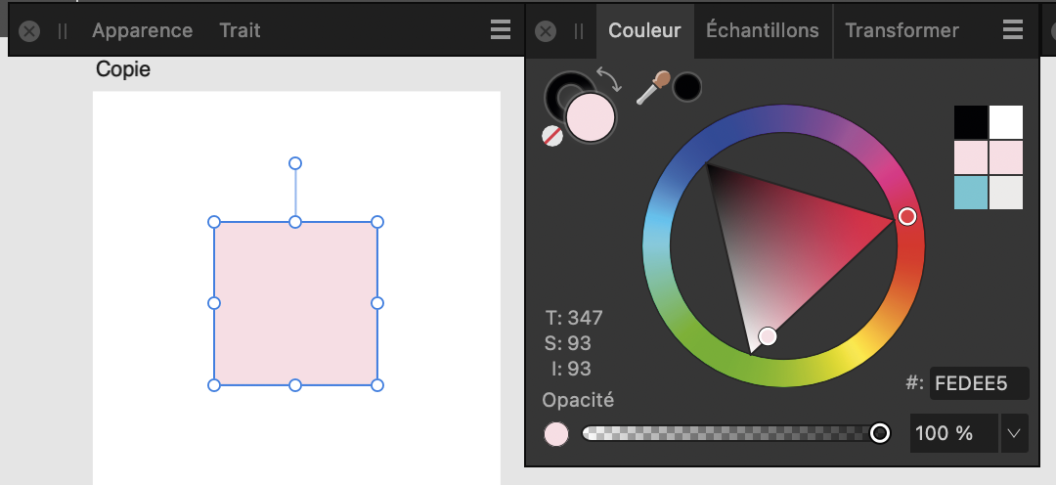Screen dimensions: 1056x485
Task: Select the pink fill color circle
Action: (591, 117)
